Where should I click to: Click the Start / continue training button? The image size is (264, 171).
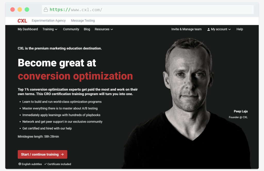click(x=43, y=154)
